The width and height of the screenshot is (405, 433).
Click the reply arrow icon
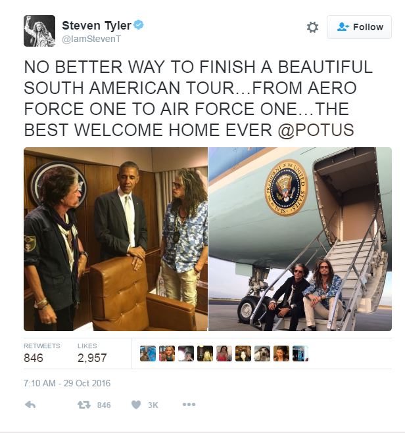[x=30, y=405]
